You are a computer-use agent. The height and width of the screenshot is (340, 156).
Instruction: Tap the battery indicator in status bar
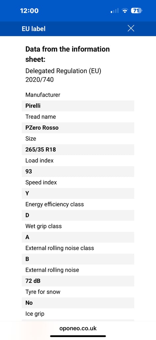(x=136, y=11)
